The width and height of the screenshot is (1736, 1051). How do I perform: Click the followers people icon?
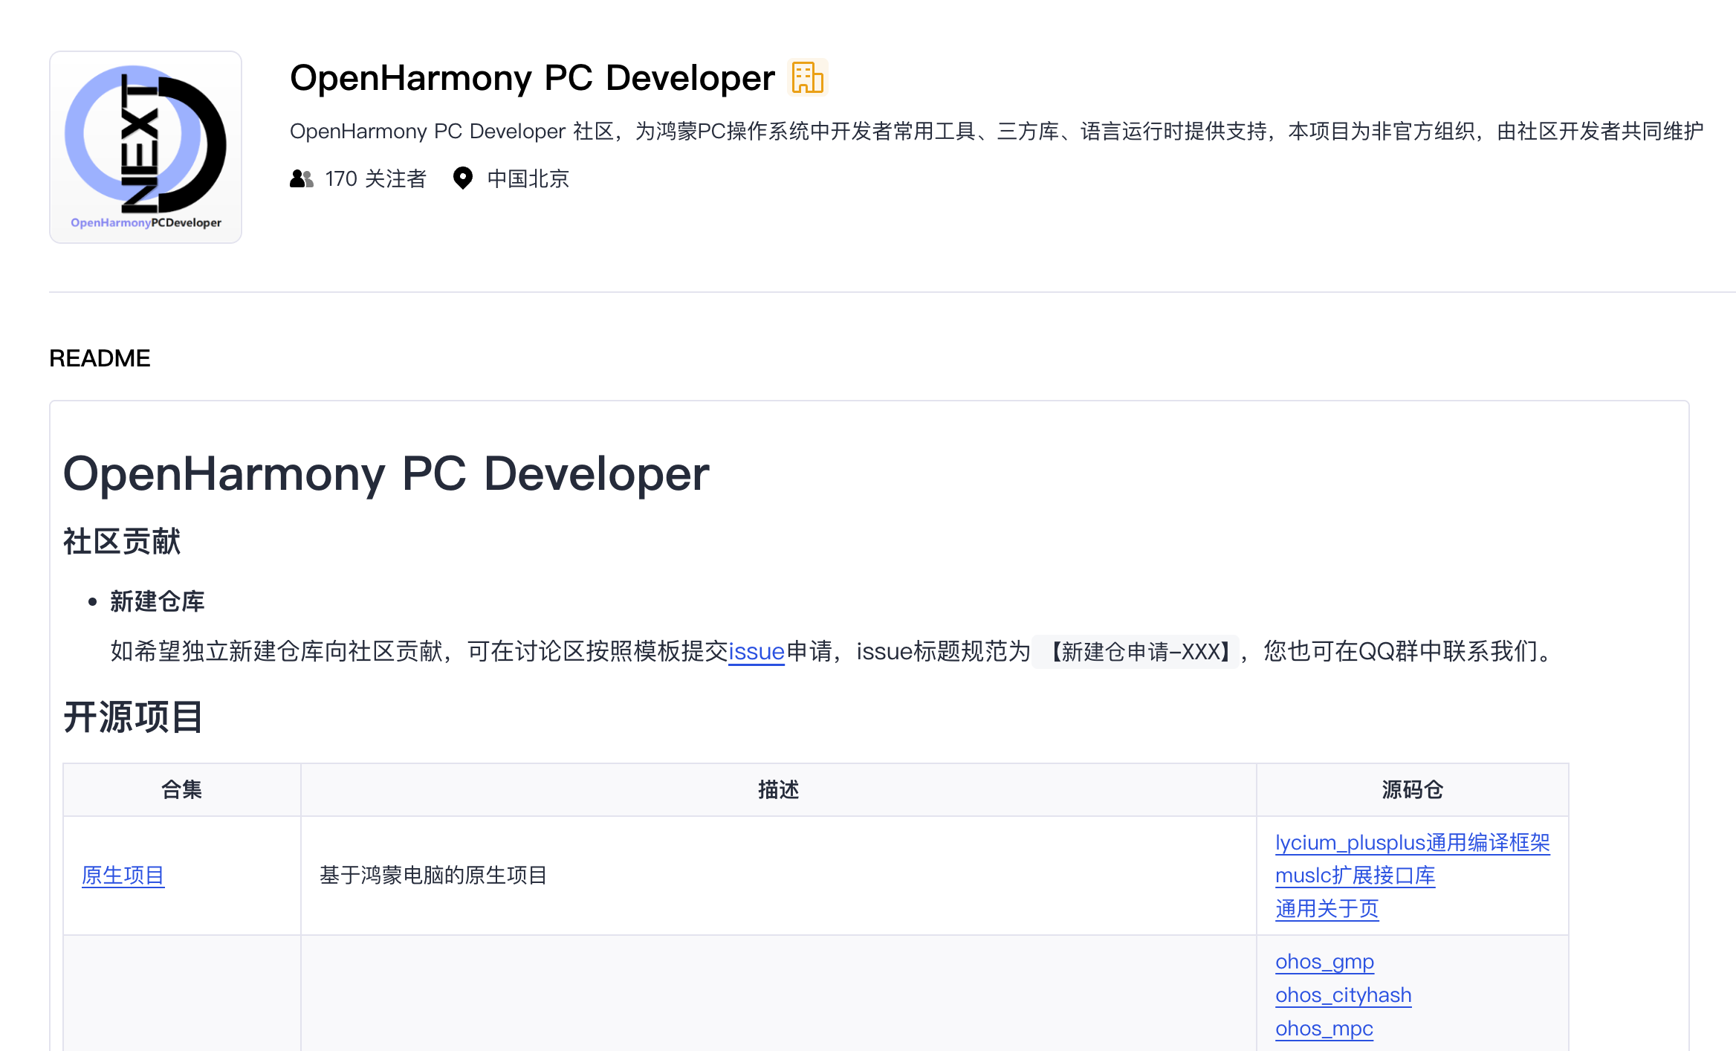coord(301,178)
